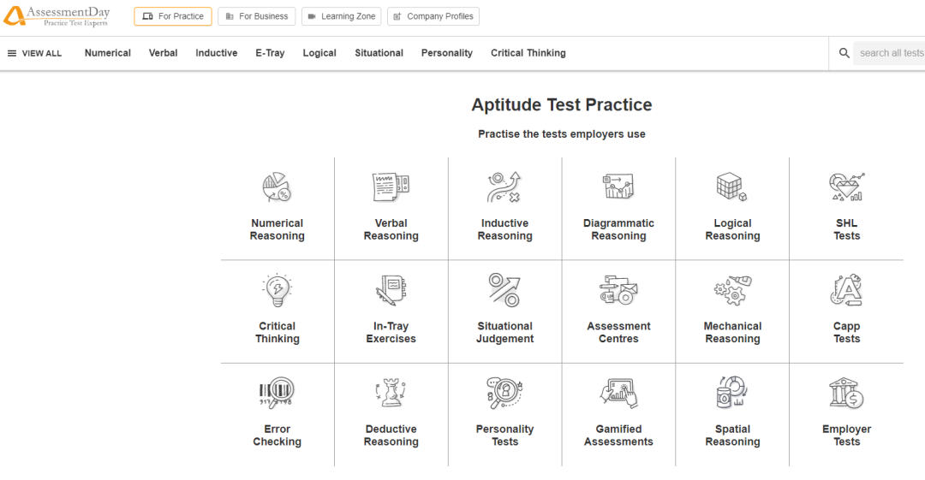The width and height of the screenshot is (925, 480).
Task: Choose the Error Checking barcode icon
Action: (276, 394)
